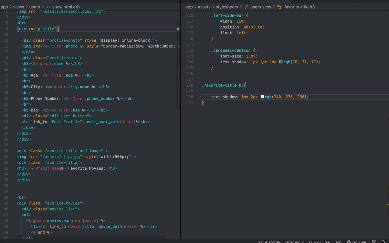Click the scss file icon beside users.scss

click(247, 7)
